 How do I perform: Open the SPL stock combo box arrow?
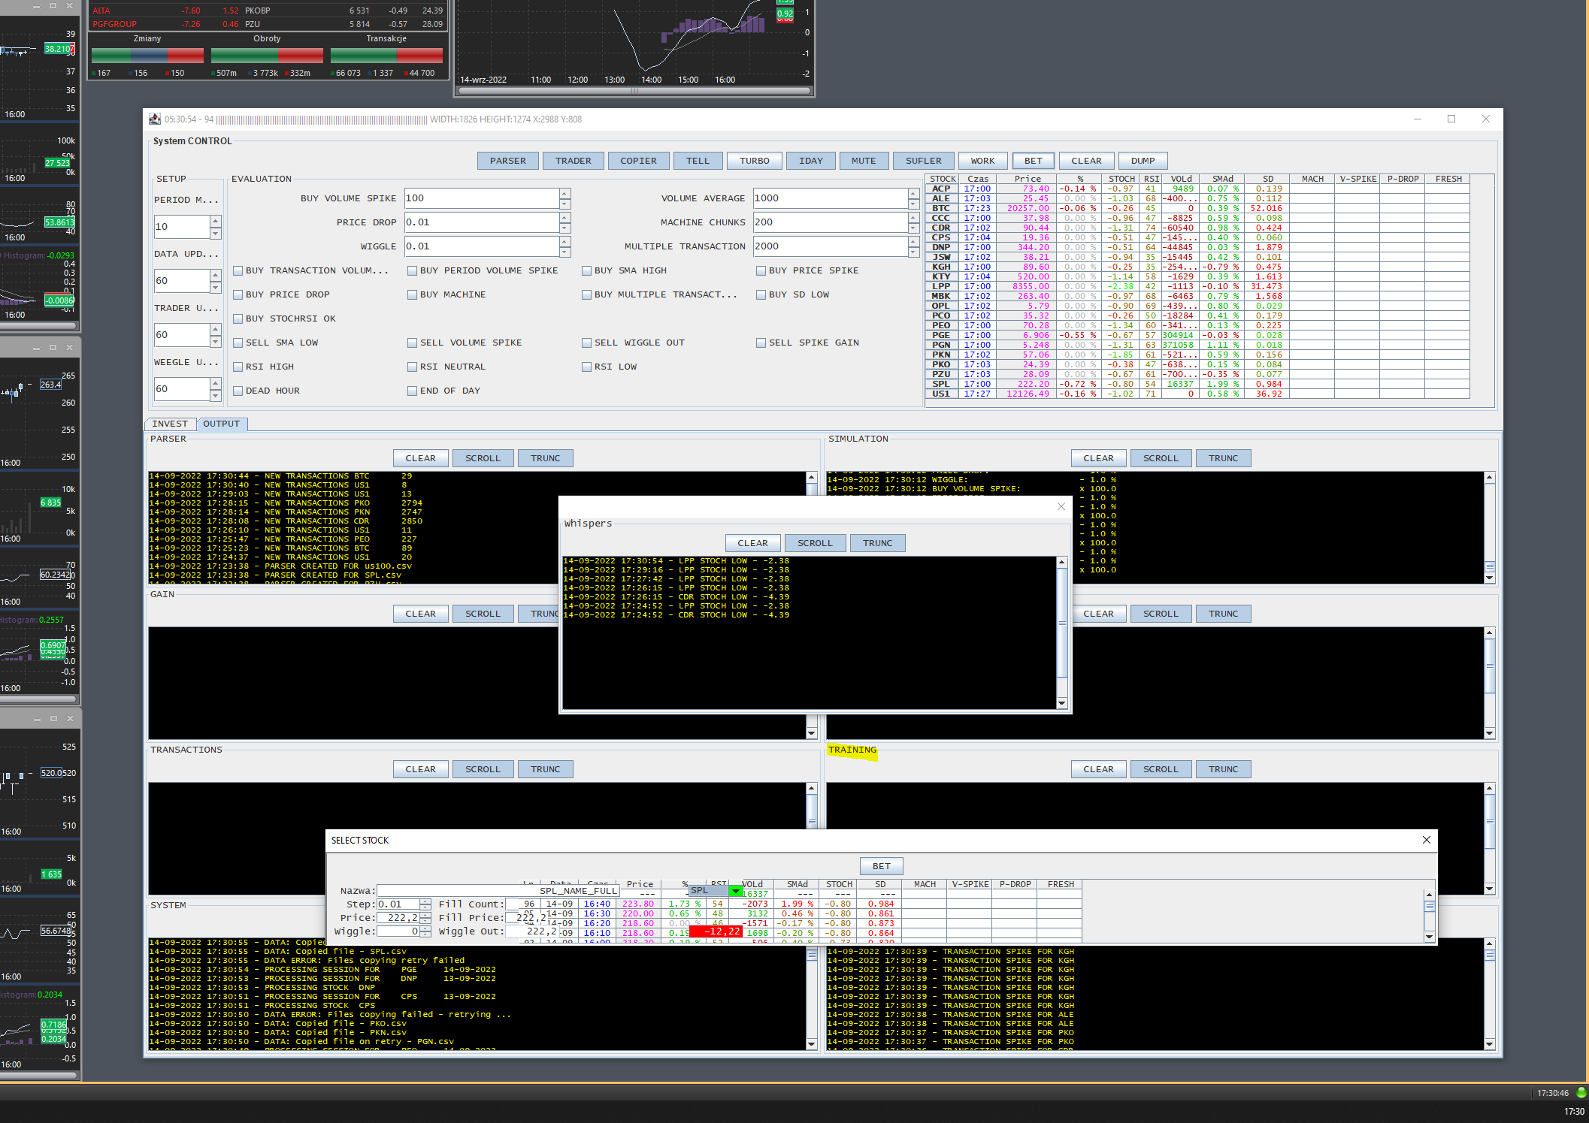click(x=735, y=891)
